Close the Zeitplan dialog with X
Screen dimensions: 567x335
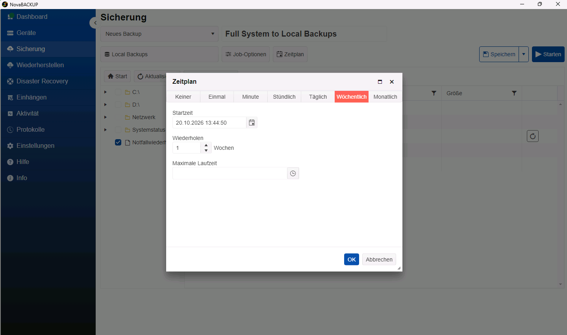392,82
